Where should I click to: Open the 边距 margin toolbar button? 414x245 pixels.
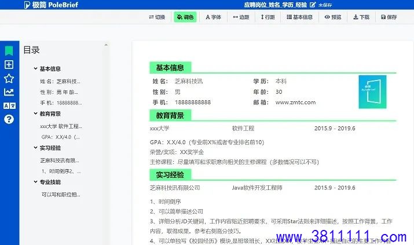(241, 17)
